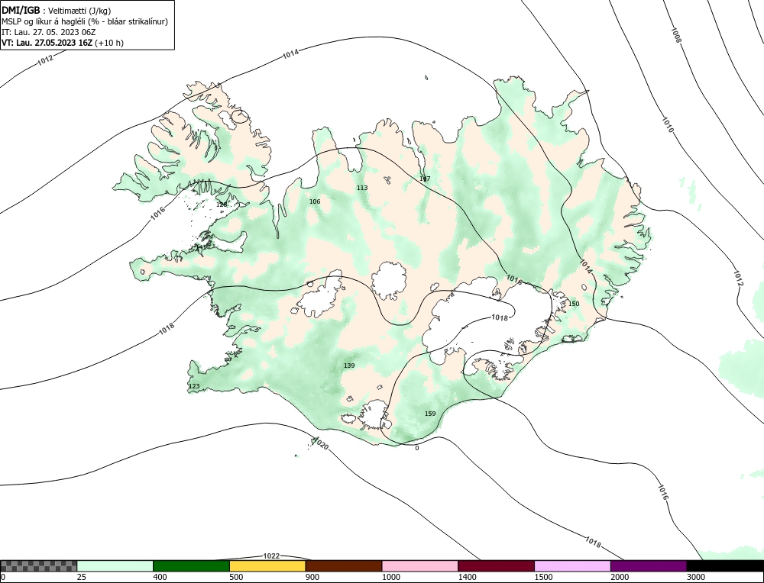The image size is (764, 583).
Task: Click the legend tick label 1400
Action: tap(468, 577)
